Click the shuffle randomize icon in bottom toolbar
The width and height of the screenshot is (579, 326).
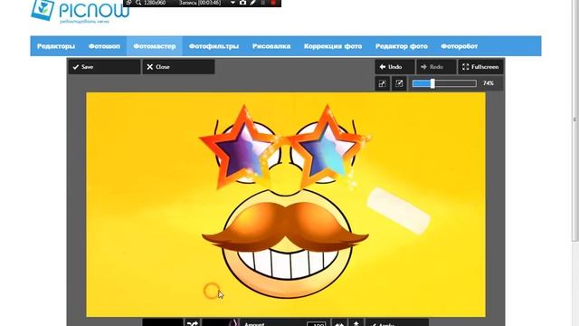pyautogui.click(x=193, y=323)
